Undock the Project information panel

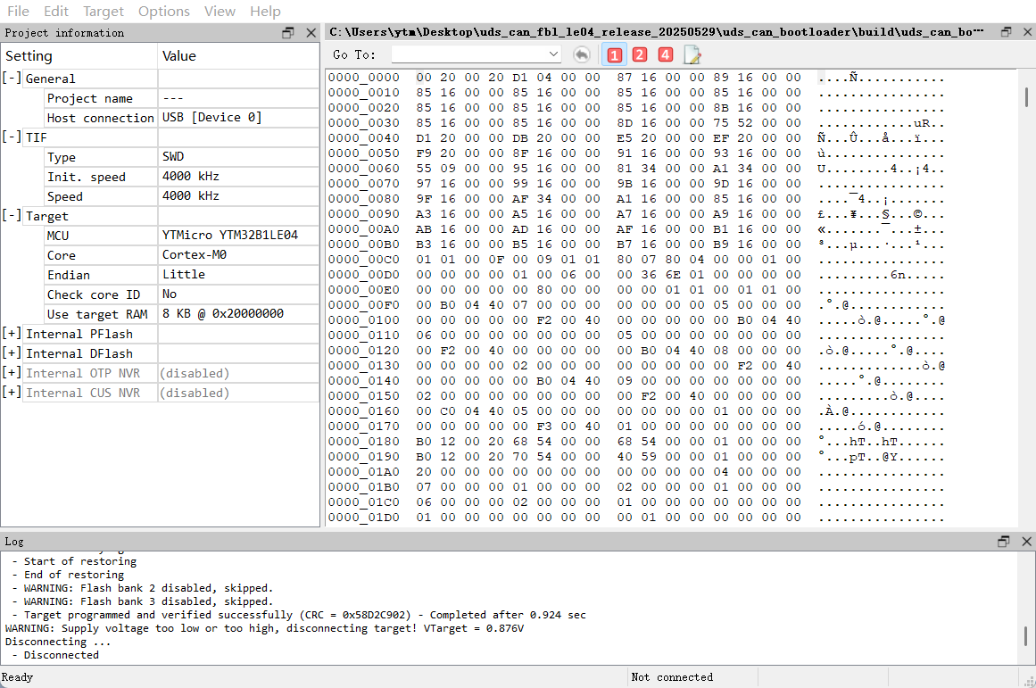coord(288,33)
